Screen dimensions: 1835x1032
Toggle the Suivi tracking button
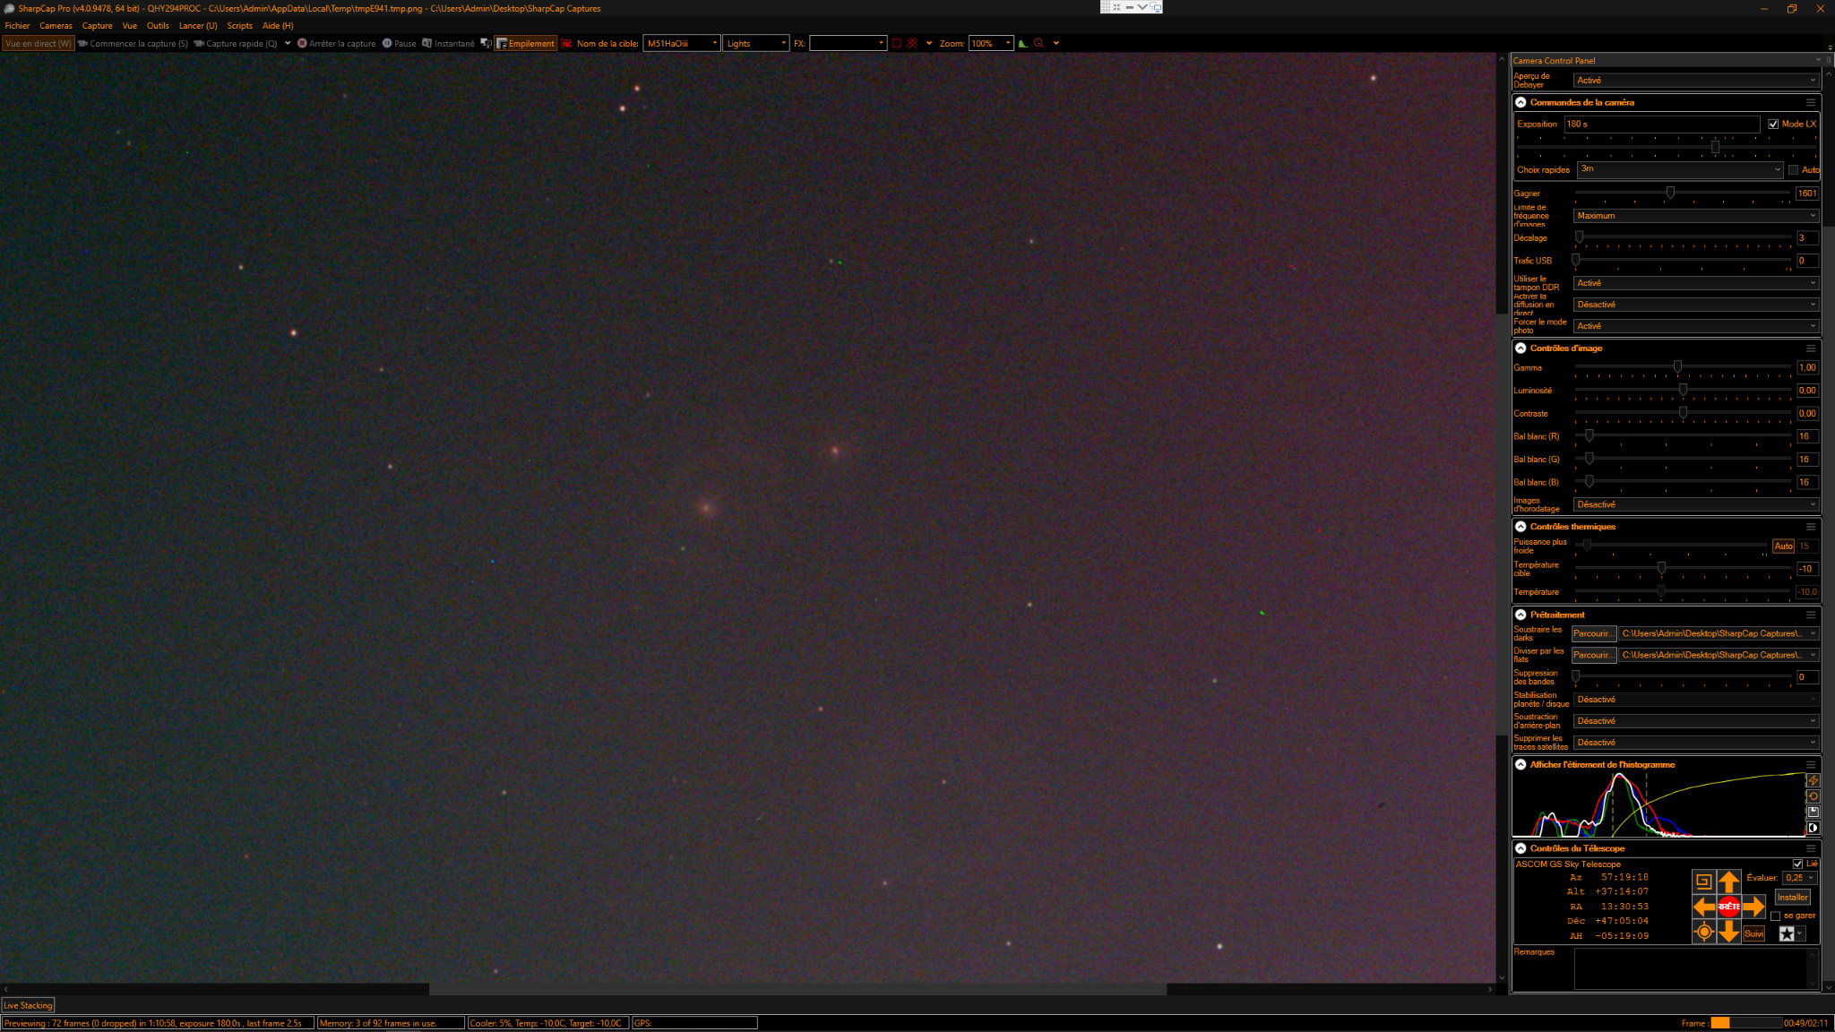[1753, 933]
